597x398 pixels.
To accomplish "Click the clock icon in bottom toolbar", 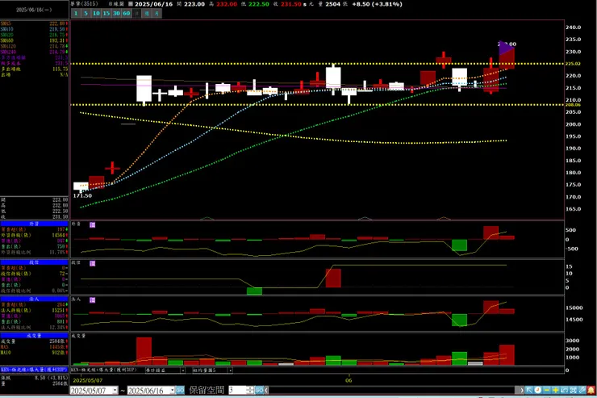I will pos(537,390).
